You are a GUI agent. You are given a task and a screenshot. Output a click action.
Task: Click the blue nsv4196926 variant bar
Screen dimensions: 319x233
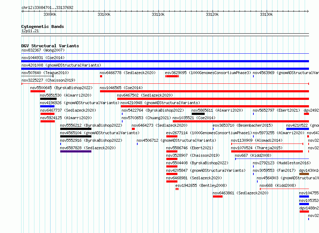pos(47,106)
